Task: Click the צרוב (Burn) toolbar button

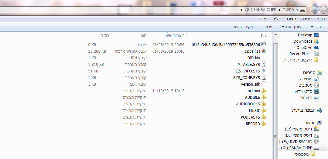Action: tap(268, 27)
